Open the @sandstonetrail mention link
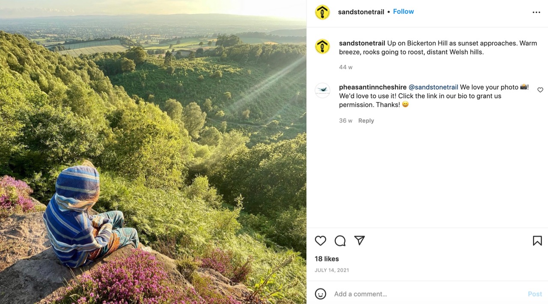The width and height of the screenshot is (548, 304). 433,87
